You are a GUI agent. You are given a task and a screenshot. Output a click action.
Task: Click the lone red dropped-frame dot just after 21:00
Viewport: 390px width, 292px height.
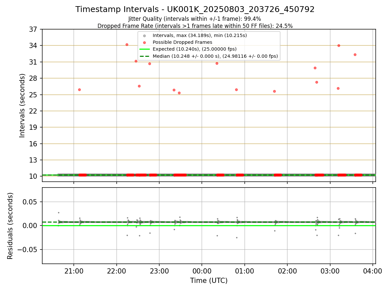79,90
